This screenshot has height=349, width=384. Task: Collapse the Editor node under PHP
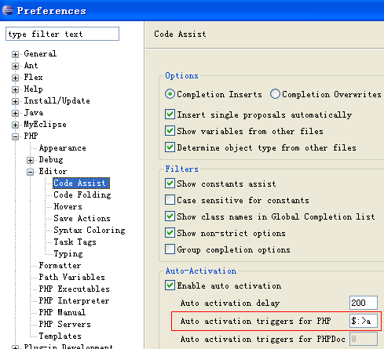(30, 172)
